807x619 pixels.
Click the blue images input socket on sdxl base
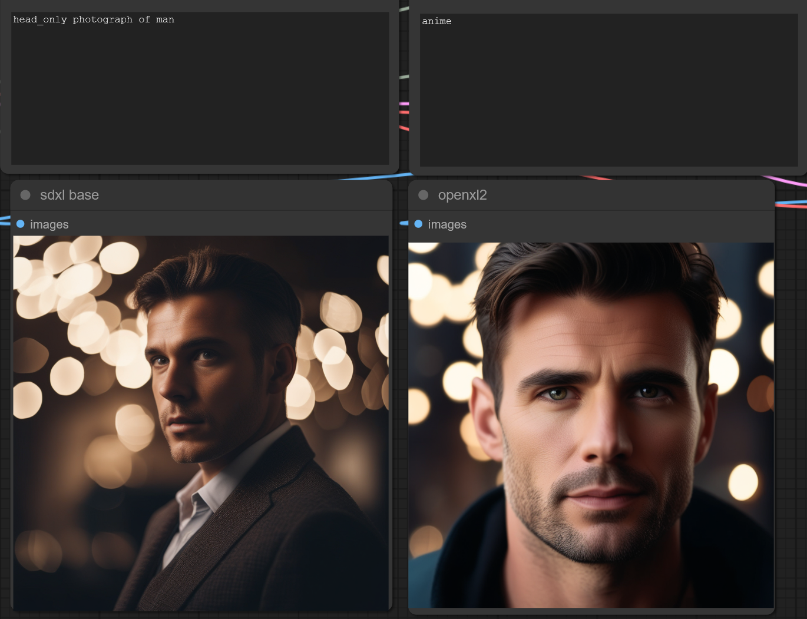pos(21,224)
